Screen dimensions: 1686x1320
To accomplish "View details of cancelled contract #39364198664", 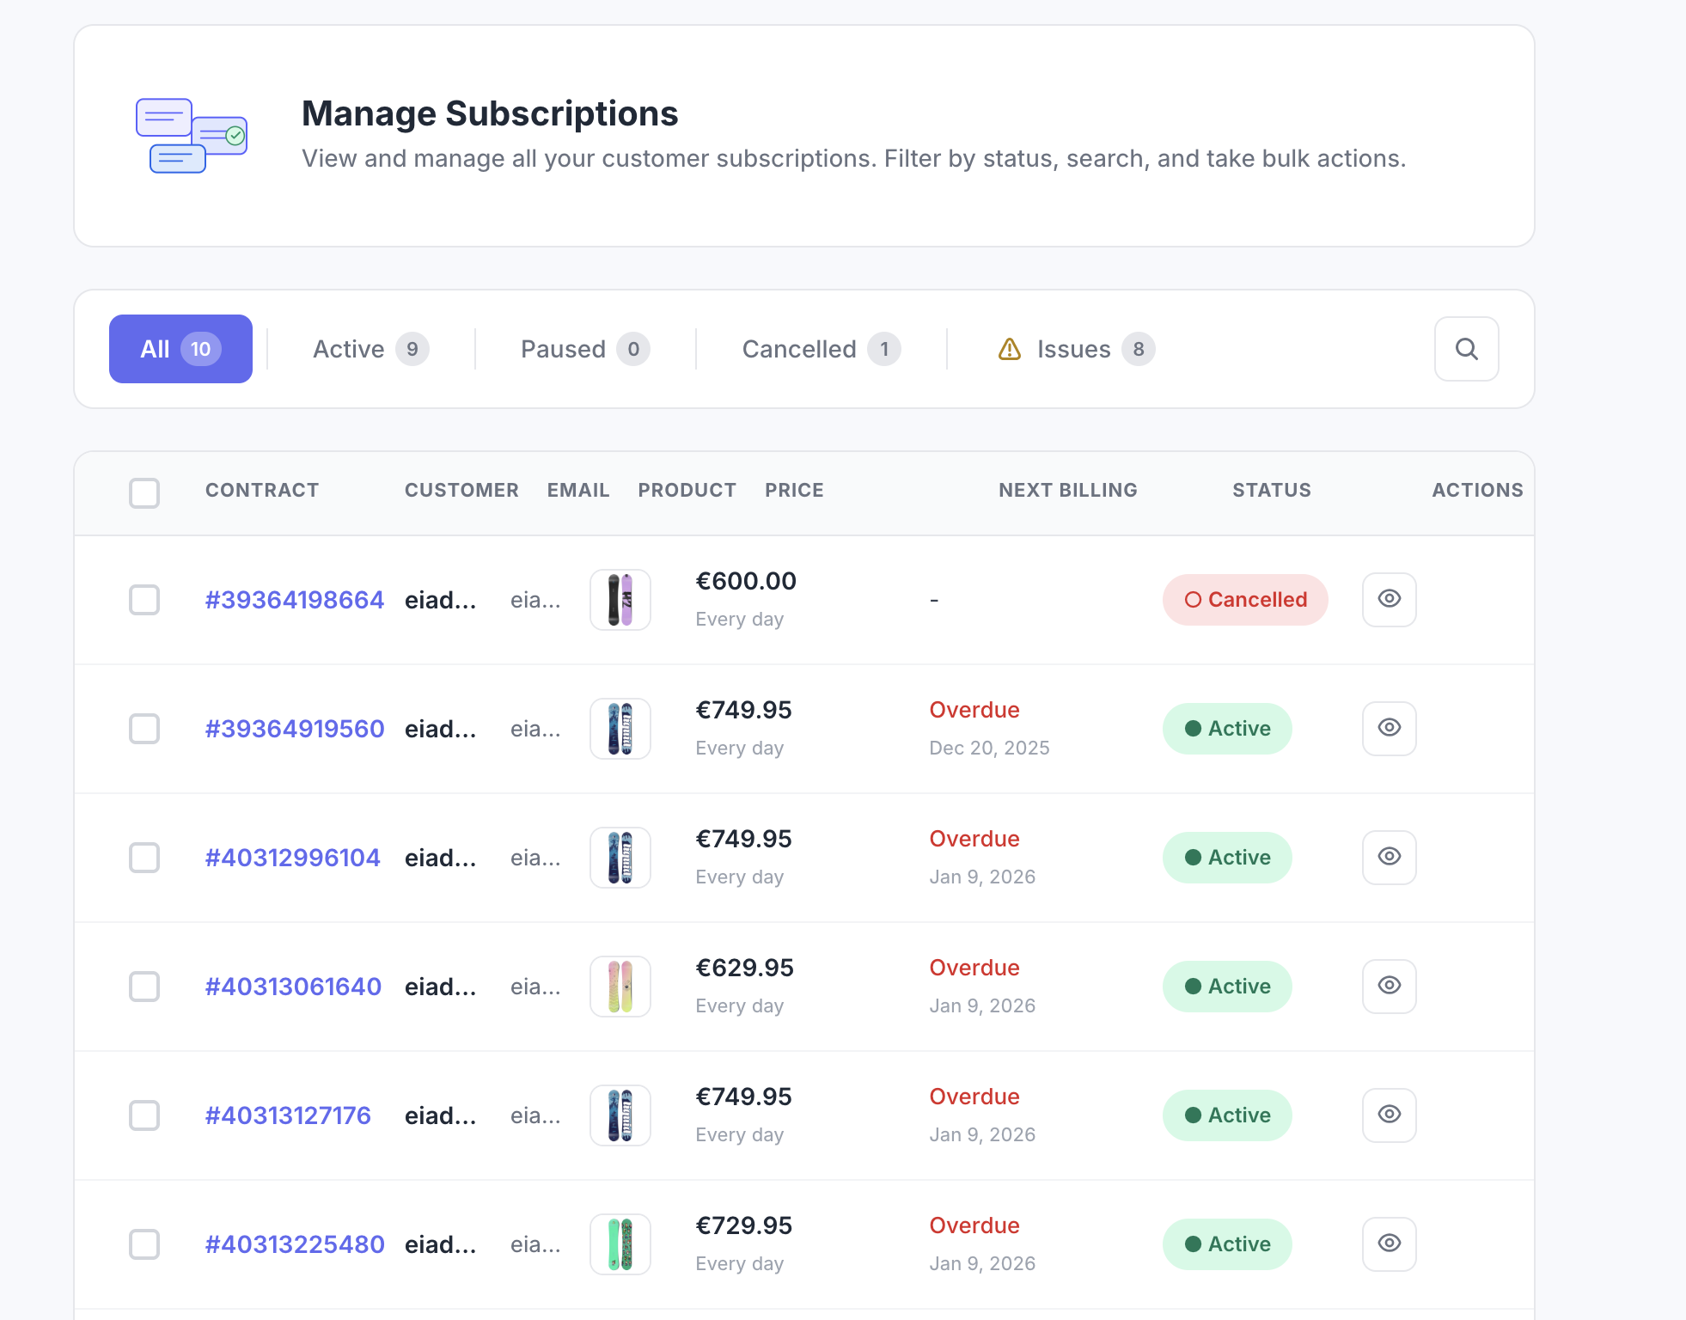I will (x=1389, y=599).
